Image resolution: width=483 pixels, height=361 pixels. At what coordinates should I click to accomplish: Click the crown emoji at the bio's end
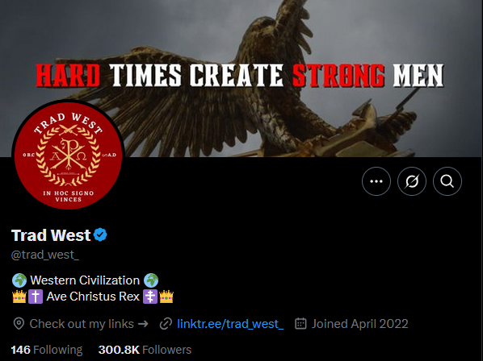click(166, 297)
